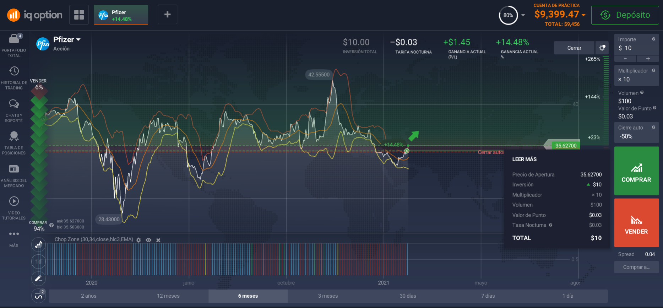
Task: Open Importe help question mark
Action: click(x=653, y=39)
